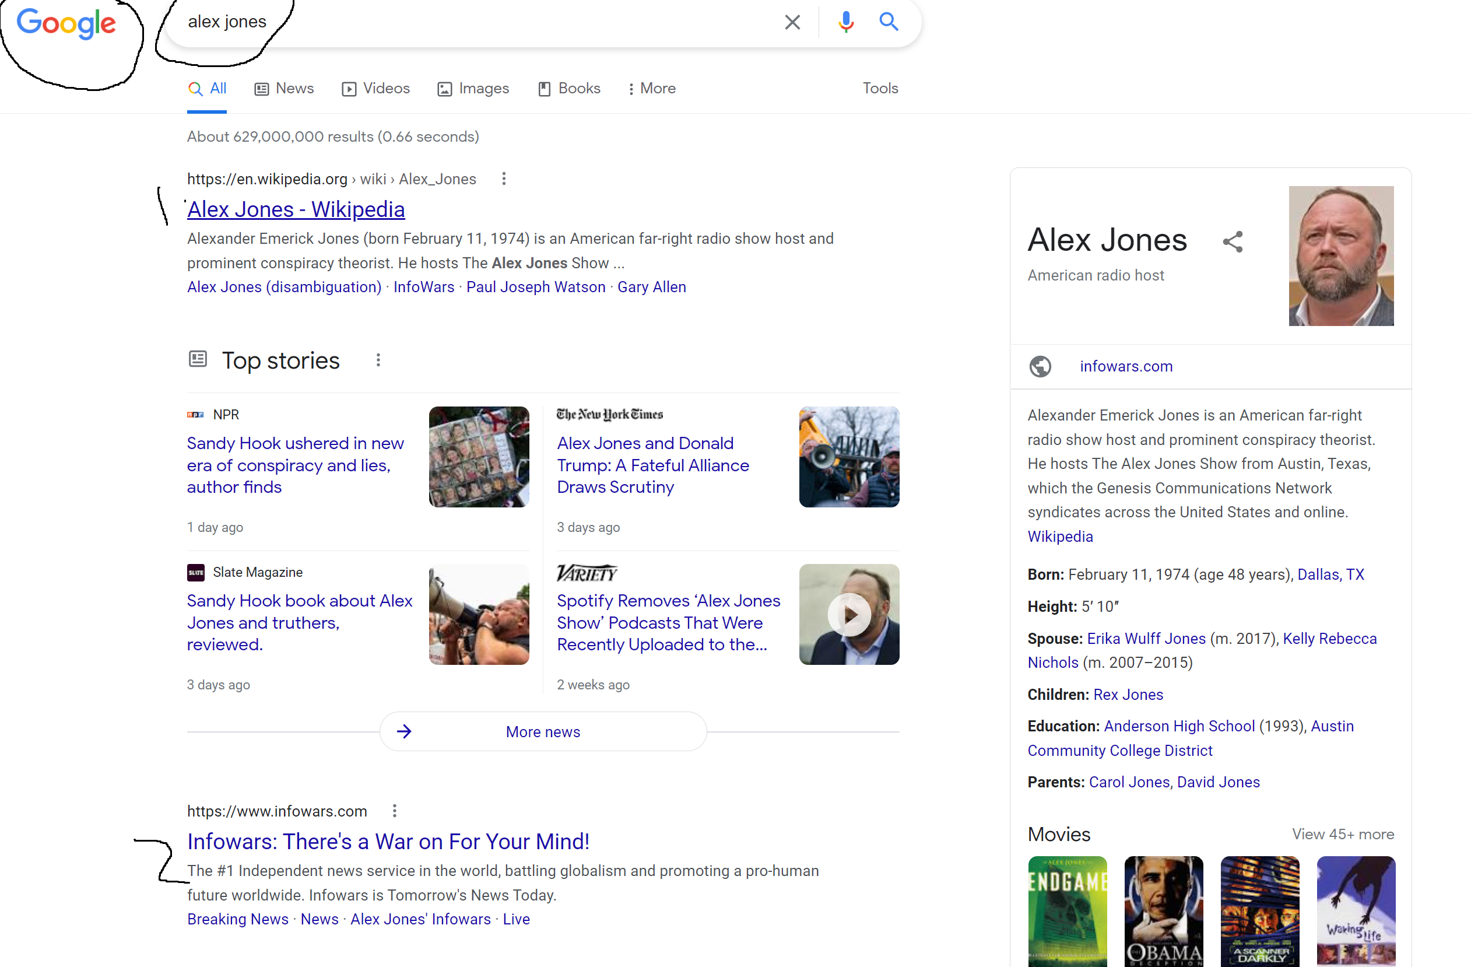Visit infowars.com from the knowledge panel

point(1126,366)
